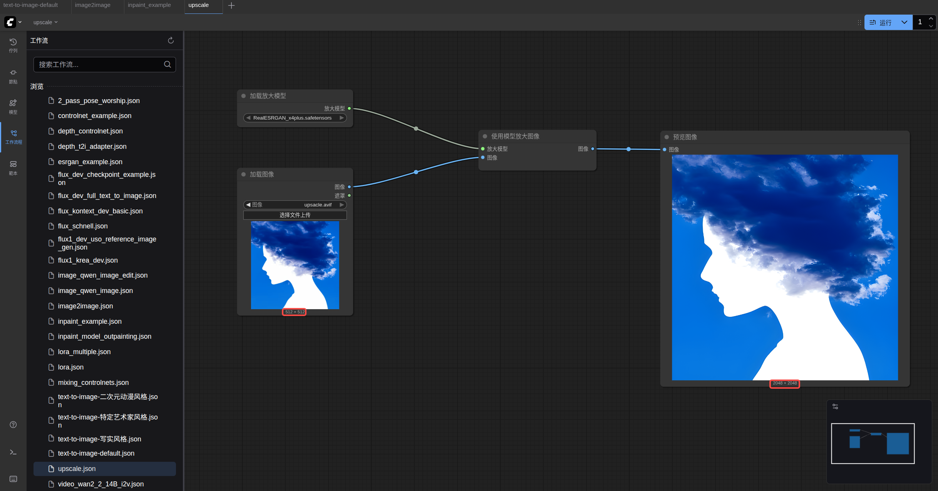Switch to image2image tab
The image size is (938, 491).
pos(93,5)
